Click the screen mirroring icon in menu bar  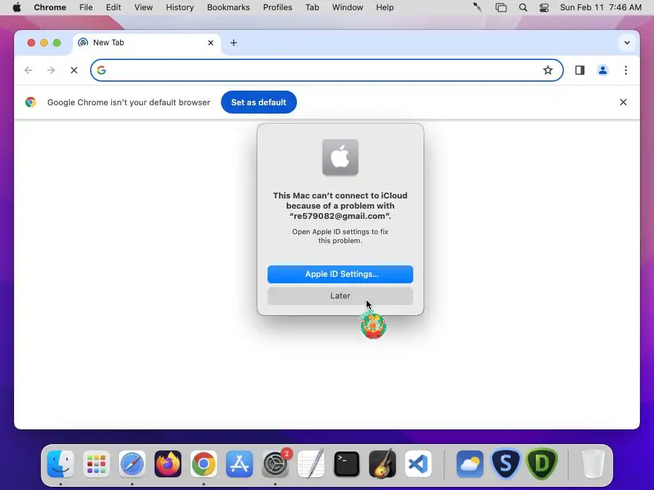[x=501, y=8]
